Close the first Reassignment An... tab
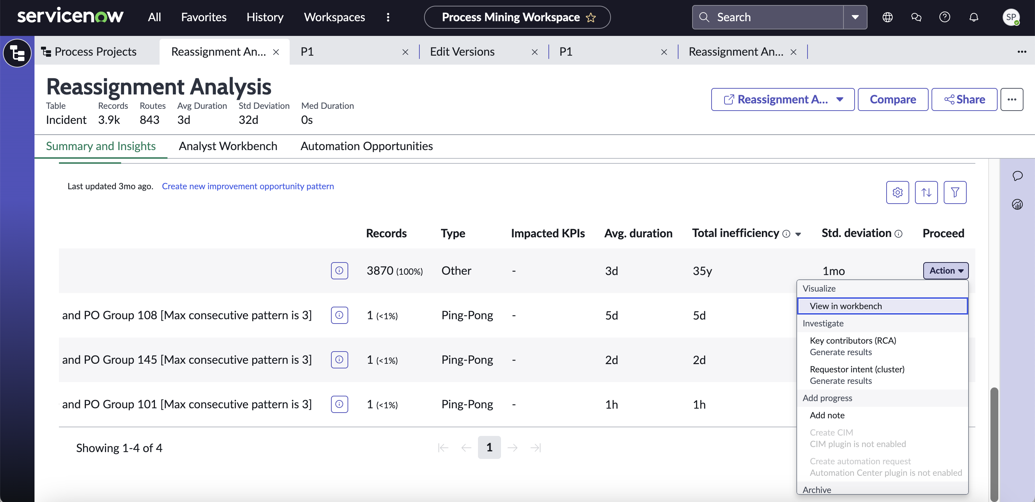The width and height of the screenshot is (1035, 502). coord(276,52)
